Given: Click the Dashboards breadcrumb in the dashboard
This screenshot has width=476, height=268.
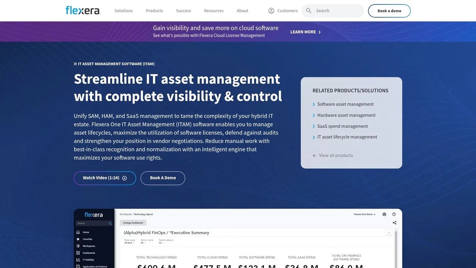Looking at the screenshot, I should click(x=125, y=214).
